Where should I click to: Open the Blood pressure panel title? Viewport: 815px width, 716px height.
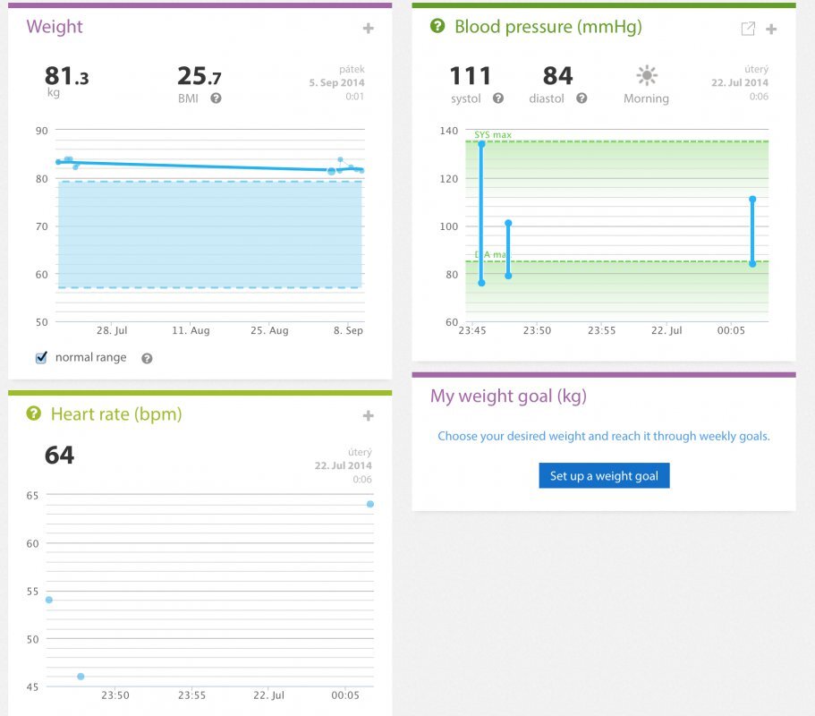tap(547, 26)
